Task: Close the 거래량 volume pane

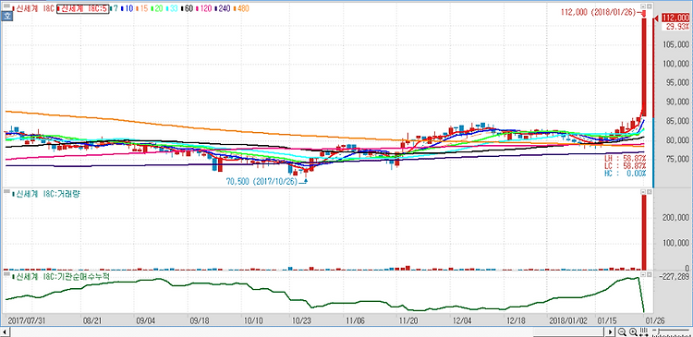Action: [650, 192]
